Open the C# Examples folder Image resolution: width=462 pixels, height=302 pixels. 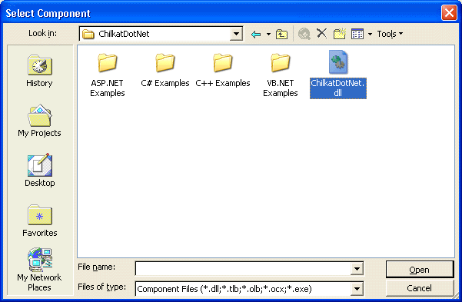[x=165, y=71]
